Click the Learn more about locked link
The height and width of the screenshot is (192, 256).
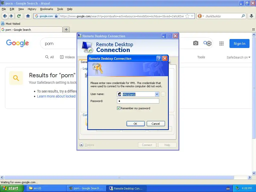(x=56, y=96)
